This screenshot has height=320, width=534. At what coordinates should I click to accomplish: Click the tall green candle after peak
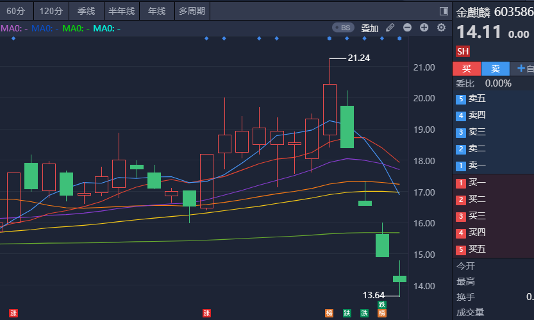pos(347,127)
